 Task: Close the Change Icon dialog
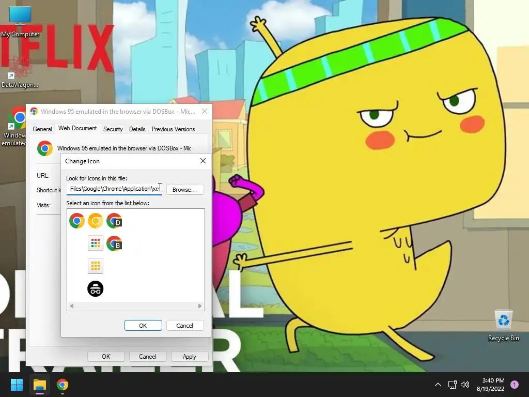(x=203, y=161)
